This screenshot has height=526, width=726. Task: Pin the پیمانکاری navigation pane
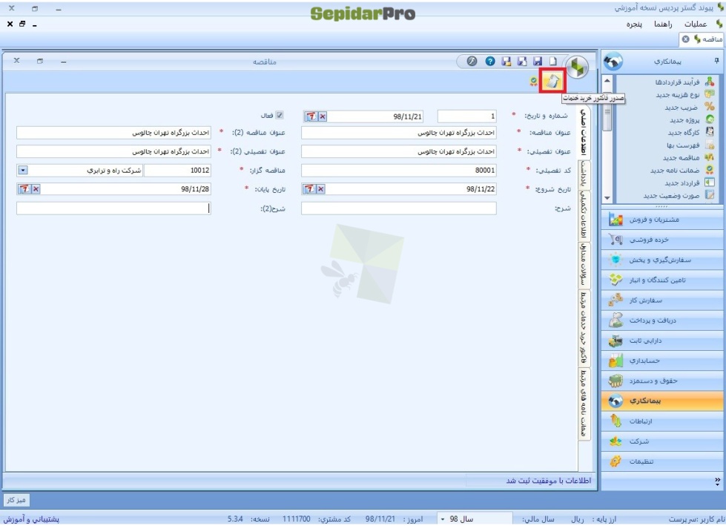[716, 61]
